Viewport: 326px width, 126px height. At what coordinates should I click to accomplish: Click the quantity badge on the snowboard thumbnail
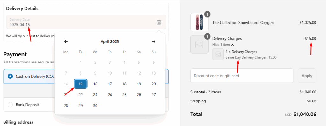coord(207,14)
